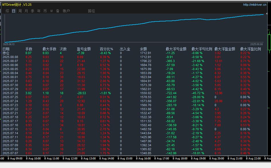This screenshot has width=271, height=168.
Task: Switch to the 币 currency tab
Action: (x=45, y=11)
